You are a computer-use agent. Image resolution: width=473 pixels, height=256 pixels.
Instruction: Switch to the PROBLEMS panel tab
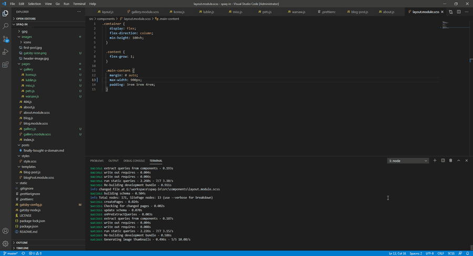click(97, 161)
